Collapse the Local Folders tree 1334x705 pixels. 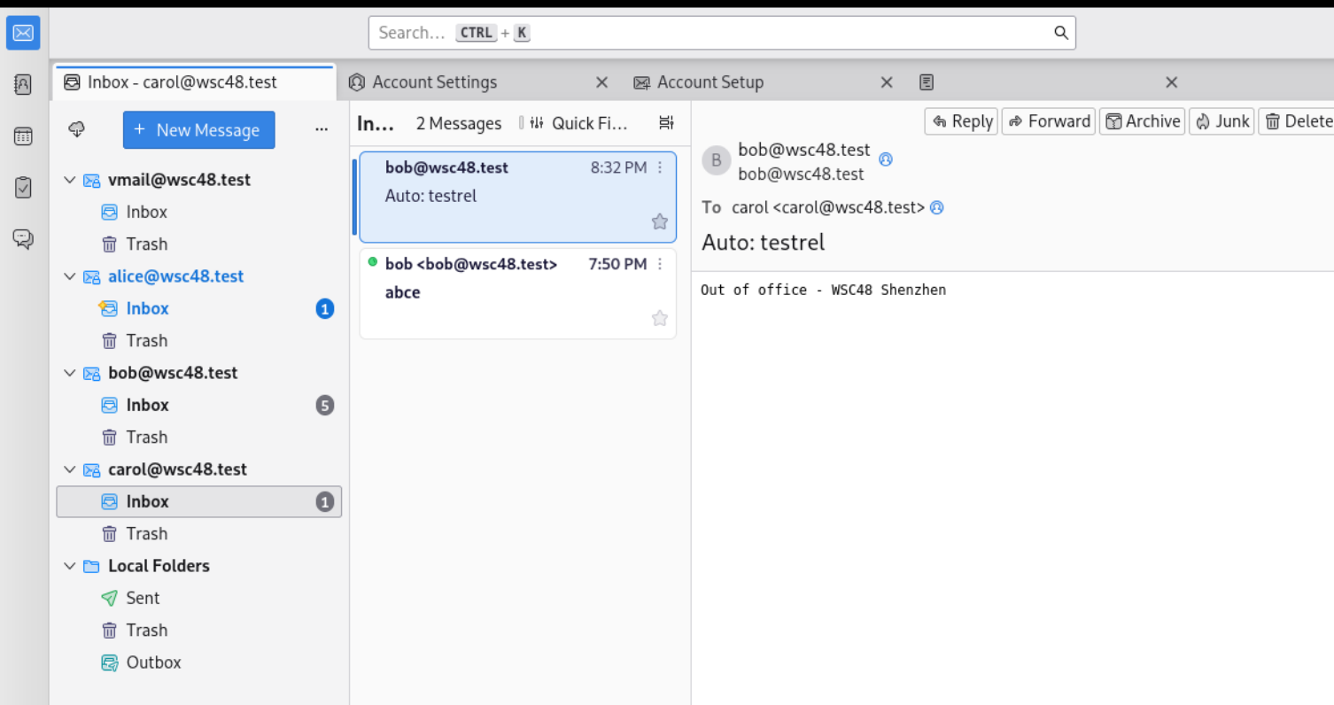70,566
